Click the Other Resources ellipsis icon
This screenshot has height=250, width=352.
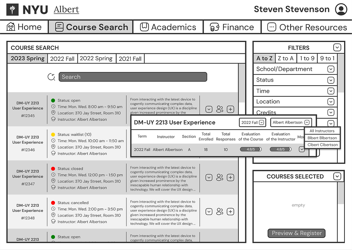pyautogui.click(x=272, y=27)
